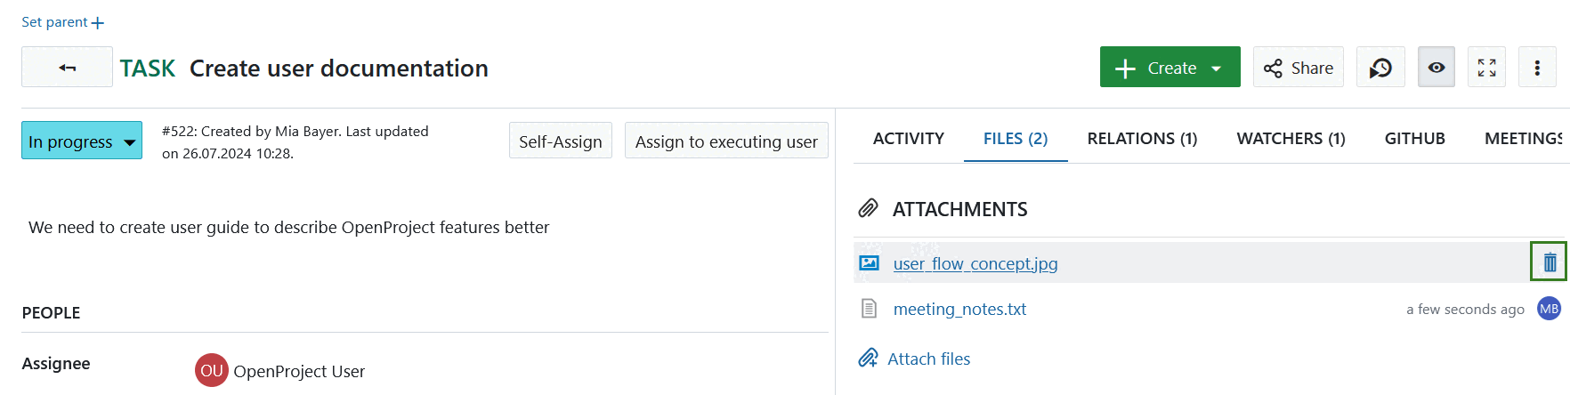This screenshot has height=395, width=1570.
Task: Open the meeting_notes.txt attachment
Action: coord(959,310)
